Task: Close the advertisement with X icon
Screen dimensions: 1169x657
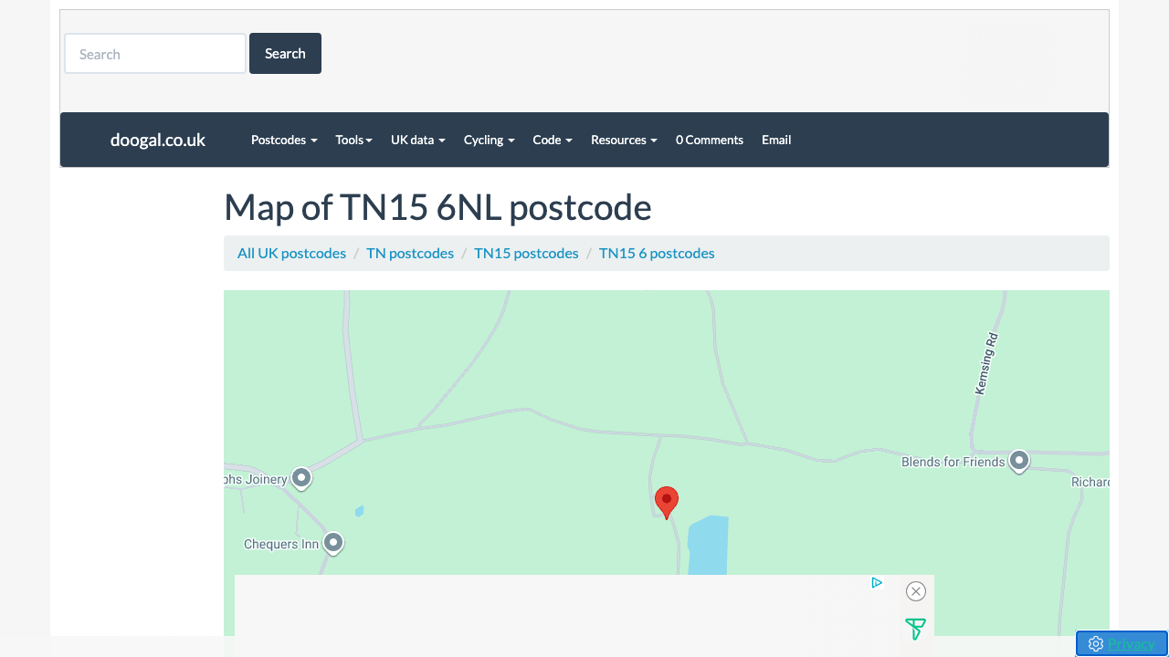Action: click(916, 591)
